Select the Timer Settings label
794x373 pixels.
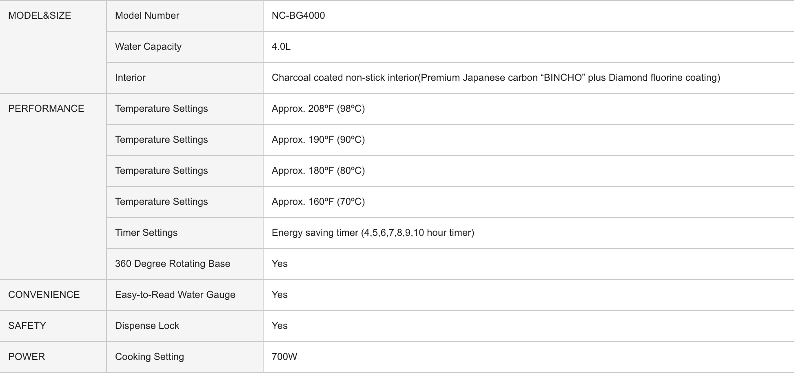pyautogui.click(x=146, y=233)
